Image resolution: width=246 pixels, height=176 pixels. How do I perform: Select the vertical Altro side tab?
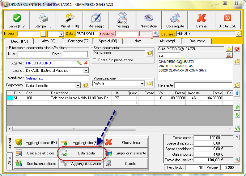click(x=10, y=161)
